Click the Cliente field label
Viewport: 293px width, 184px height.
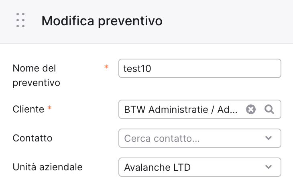28,109
